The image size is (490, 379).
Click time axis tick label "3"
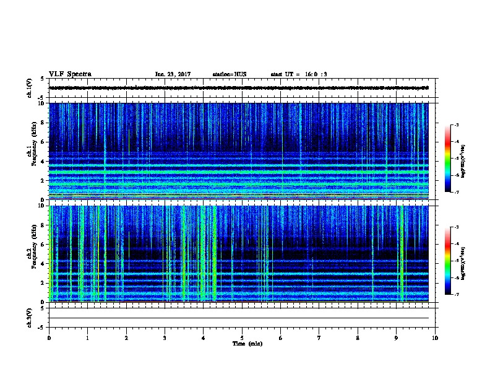[x=165, y=338]
